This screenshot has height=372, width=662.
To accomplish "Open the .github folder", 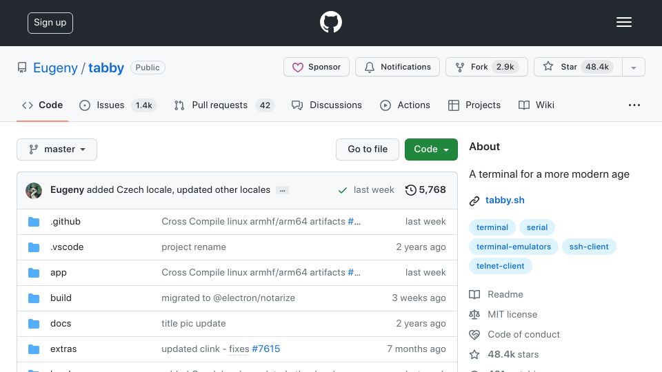I will click(x=66, y=222).
